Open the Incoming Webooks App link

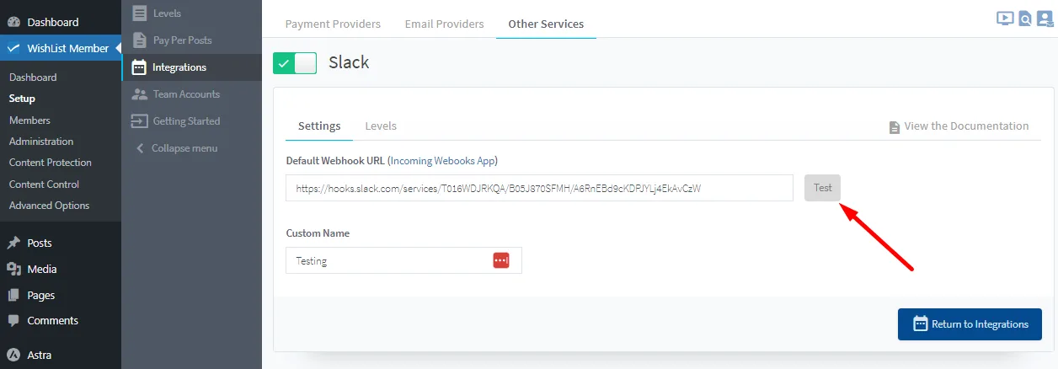(443, 160)
